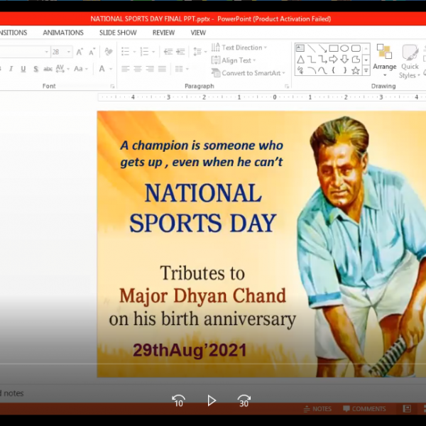Switch to the ANIMATIONS tab
The width and height of the screenshot is (426, 426).
[x=62, y=33]
